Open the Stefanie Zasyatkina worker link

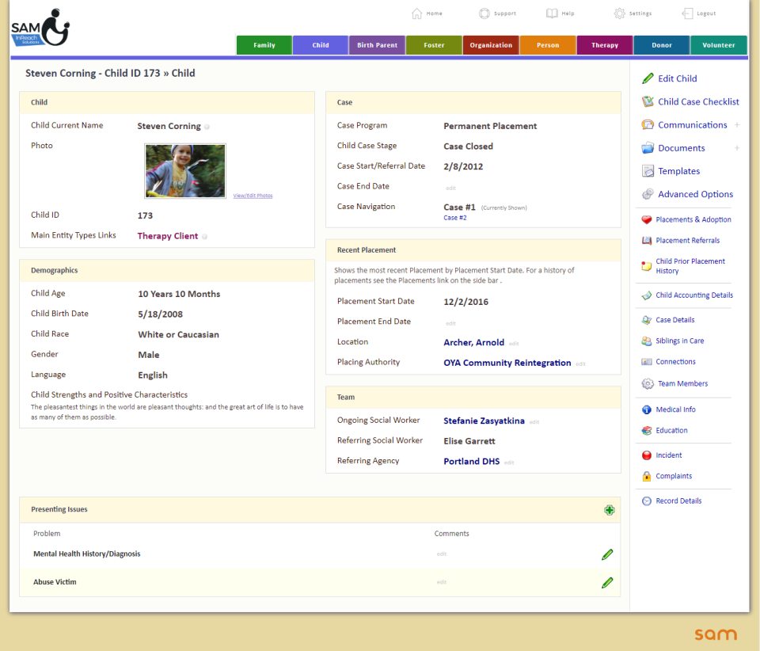point(484,421)
